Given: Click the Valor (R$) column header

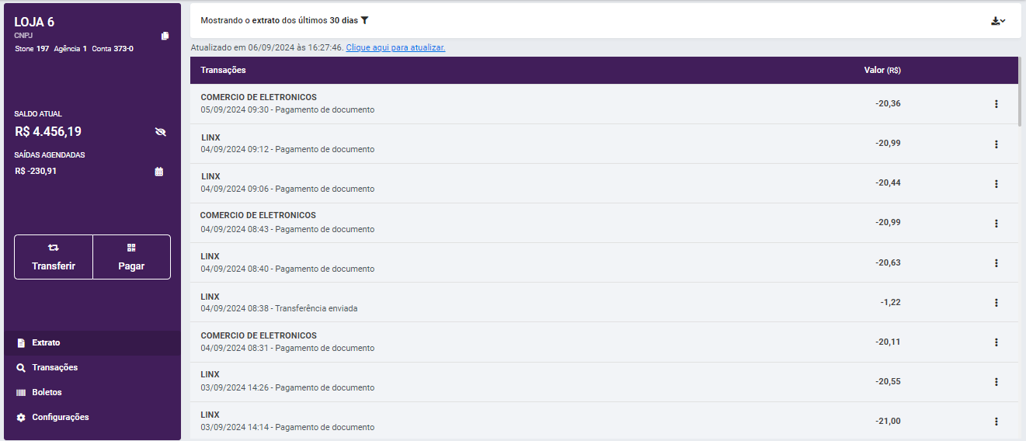Looking at the screenshot, I should 882,70.
